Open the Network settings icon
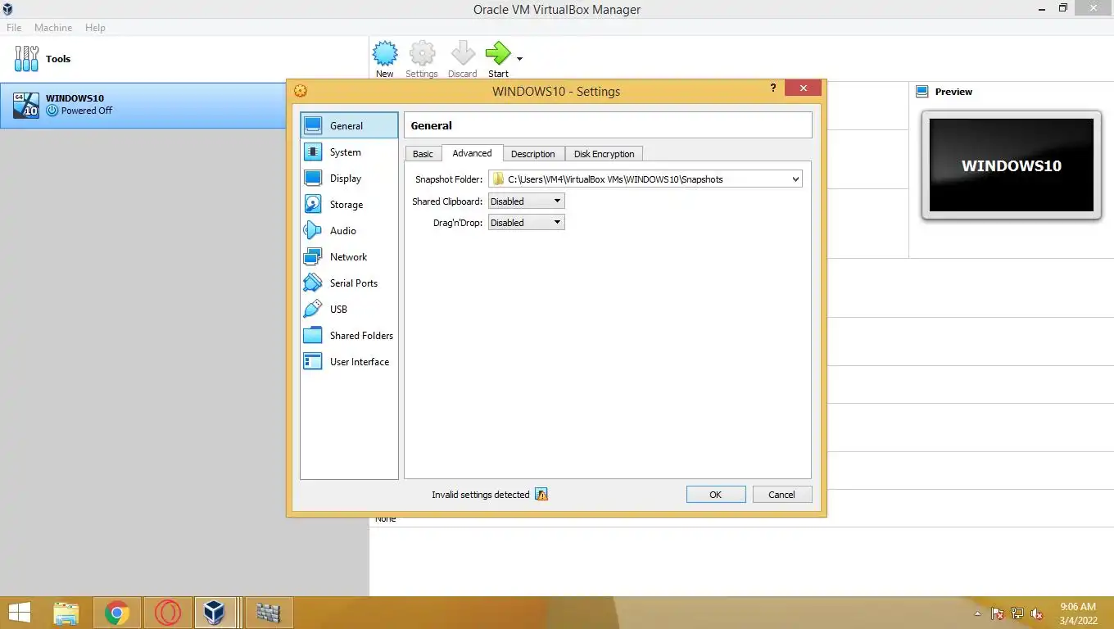The height and width of the screenshot is (629, 1114). (313, 256)
